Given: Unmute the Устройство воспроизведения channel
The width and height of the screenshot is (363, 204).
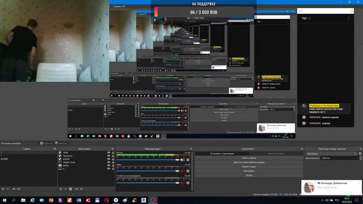Looking at the screenshot, I should point(183,182).
